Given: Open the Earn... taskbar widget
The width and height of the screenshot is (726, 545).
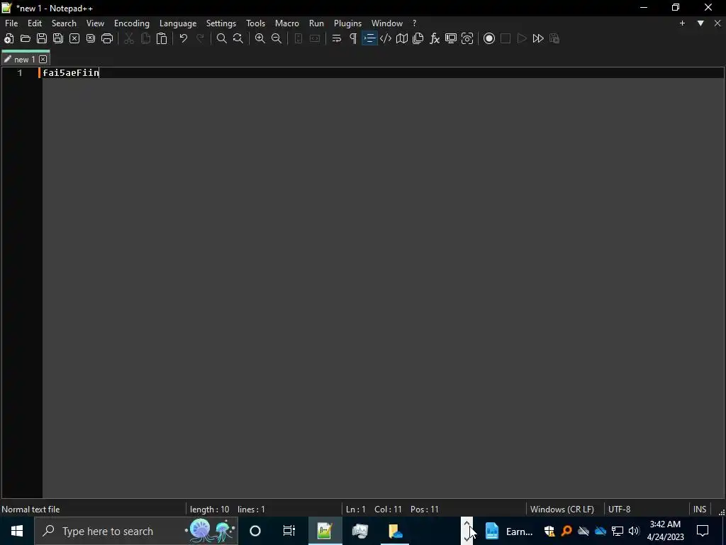Looking at the screenshot, I should click(510, 531).
